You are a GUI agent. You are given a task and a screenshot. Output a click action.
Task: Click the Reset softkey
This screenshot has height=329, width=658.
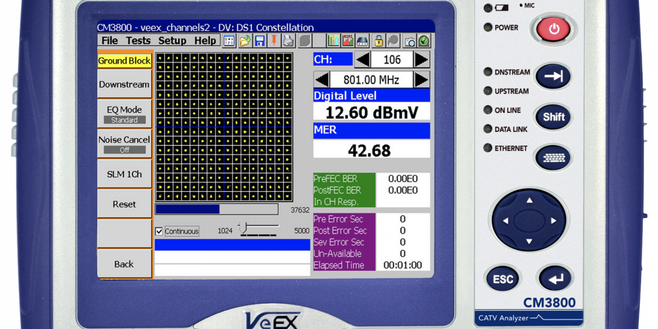click(x=125, y=204)
